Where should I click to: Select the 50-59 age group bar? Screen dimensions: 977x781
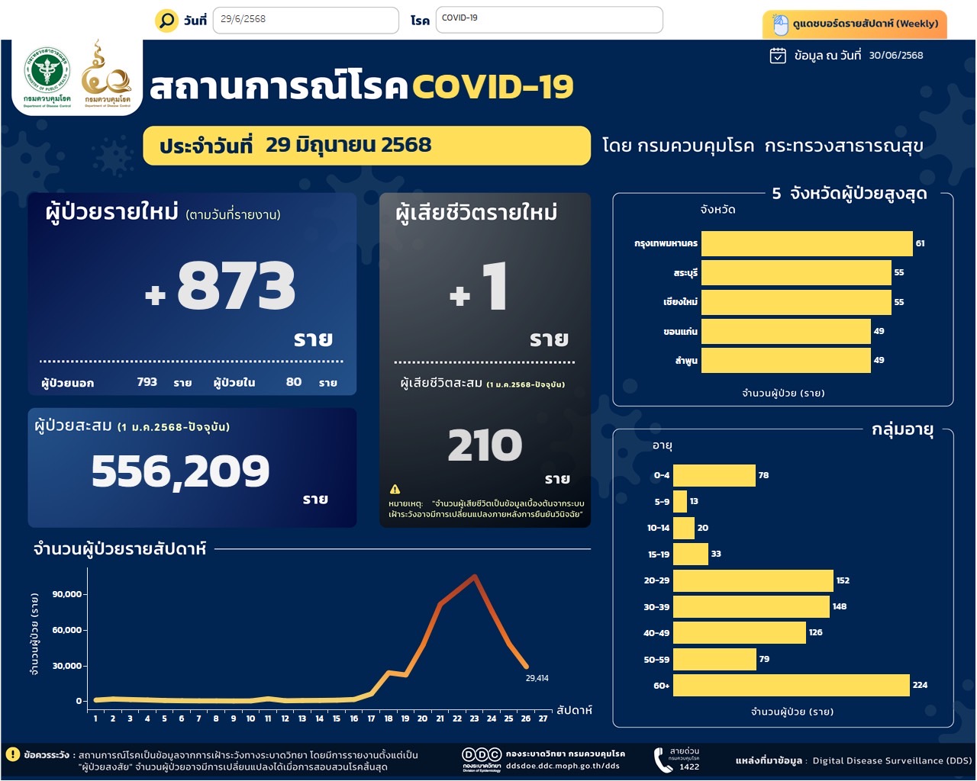714,659
